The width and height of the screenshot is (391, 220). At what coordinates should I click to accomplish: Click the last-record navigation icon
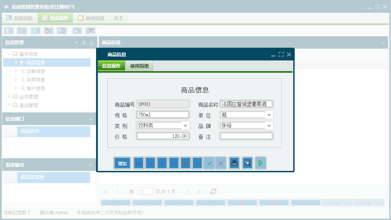(173, 163)
